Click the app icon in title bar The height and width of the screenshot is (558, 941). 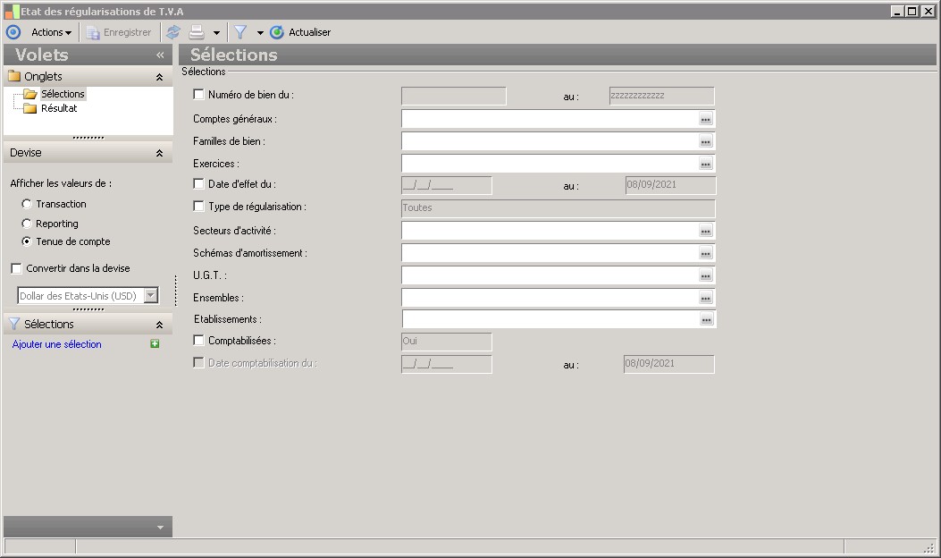(12, 12)
